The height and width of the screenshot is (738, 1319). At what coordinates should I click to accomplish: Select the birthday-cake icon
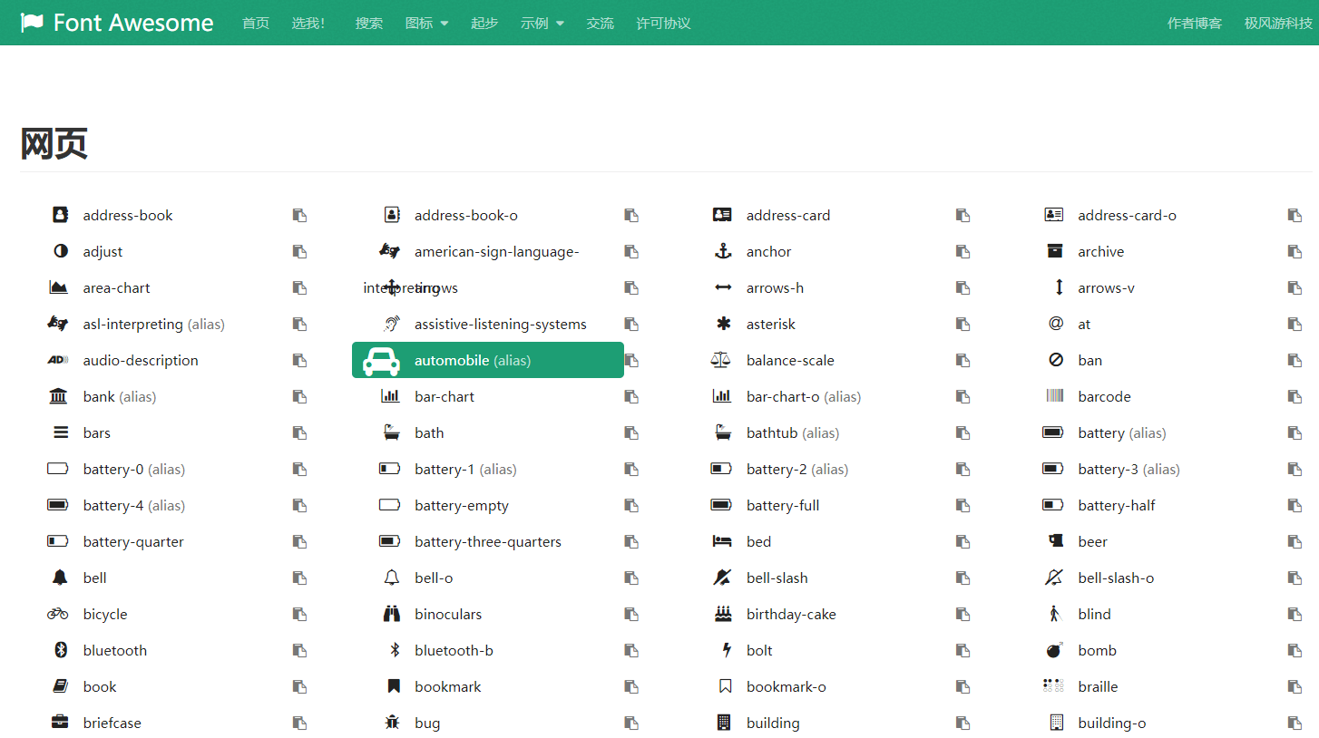[x=723, y=614]
